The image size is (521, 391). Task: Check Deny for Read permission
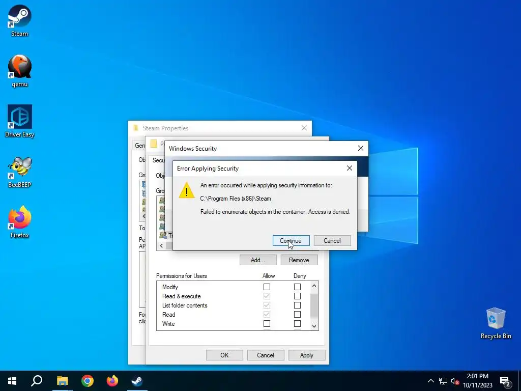tap(297, 315)
